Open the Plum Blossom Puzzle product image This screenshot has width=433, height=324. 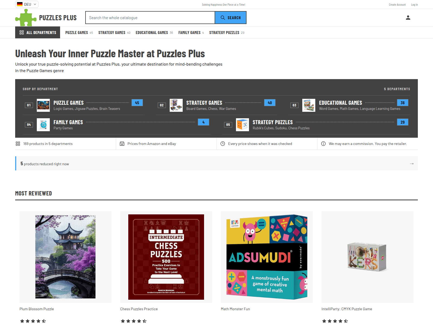[x=65, y=257]
